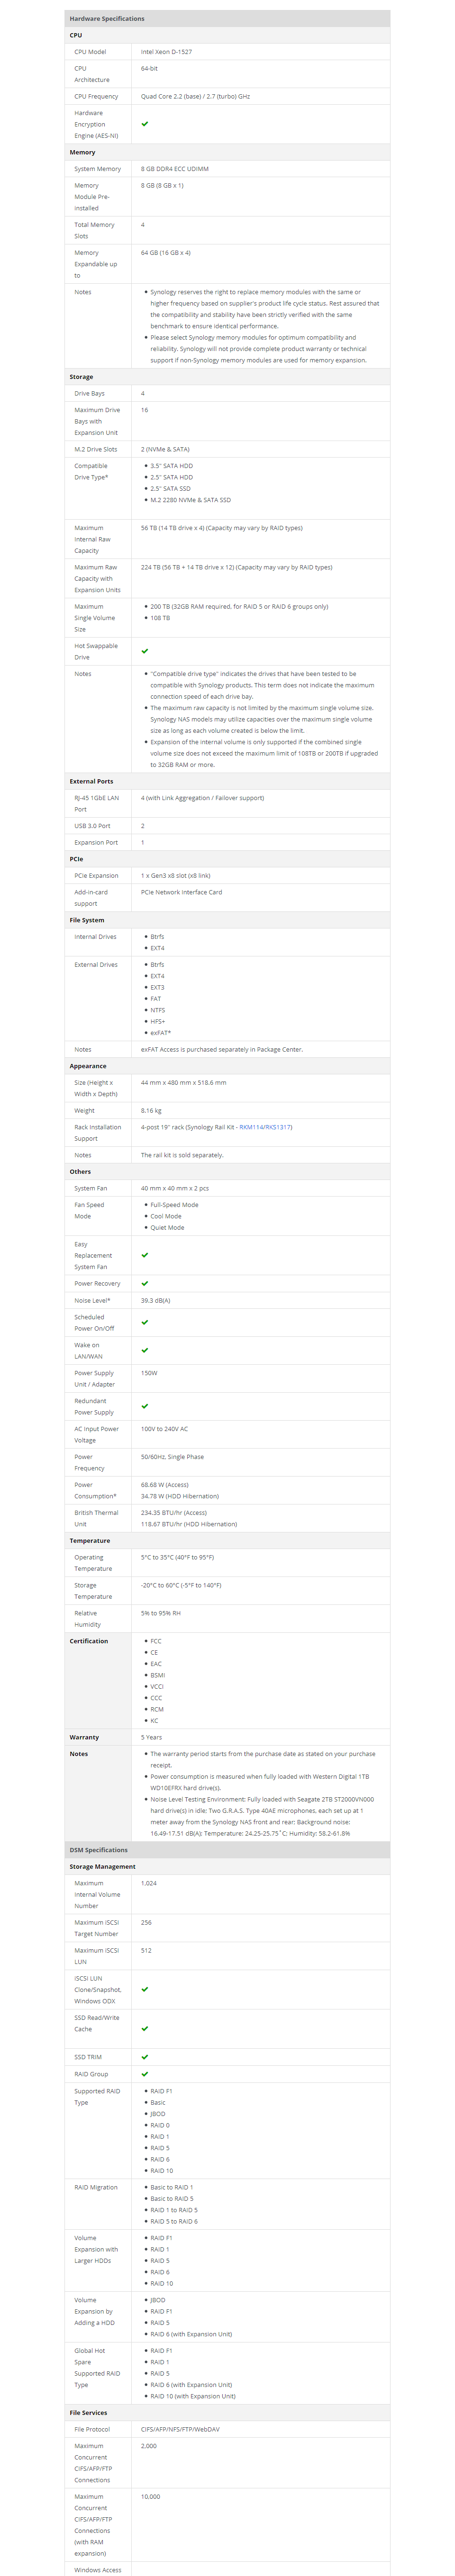This screenshot has height=2576, width=455.
Task: Click the iSCSI LUN Clone/Snapshot check mark
Action: click(145, 1989)
